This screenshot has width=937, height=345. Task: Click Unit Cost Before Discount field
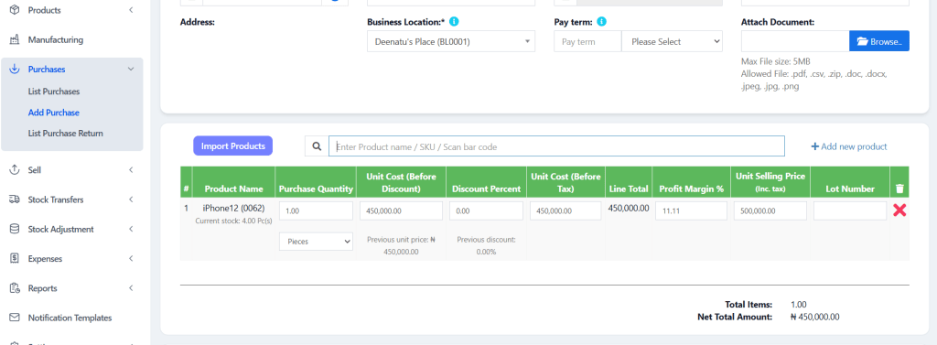coord(401,211)
